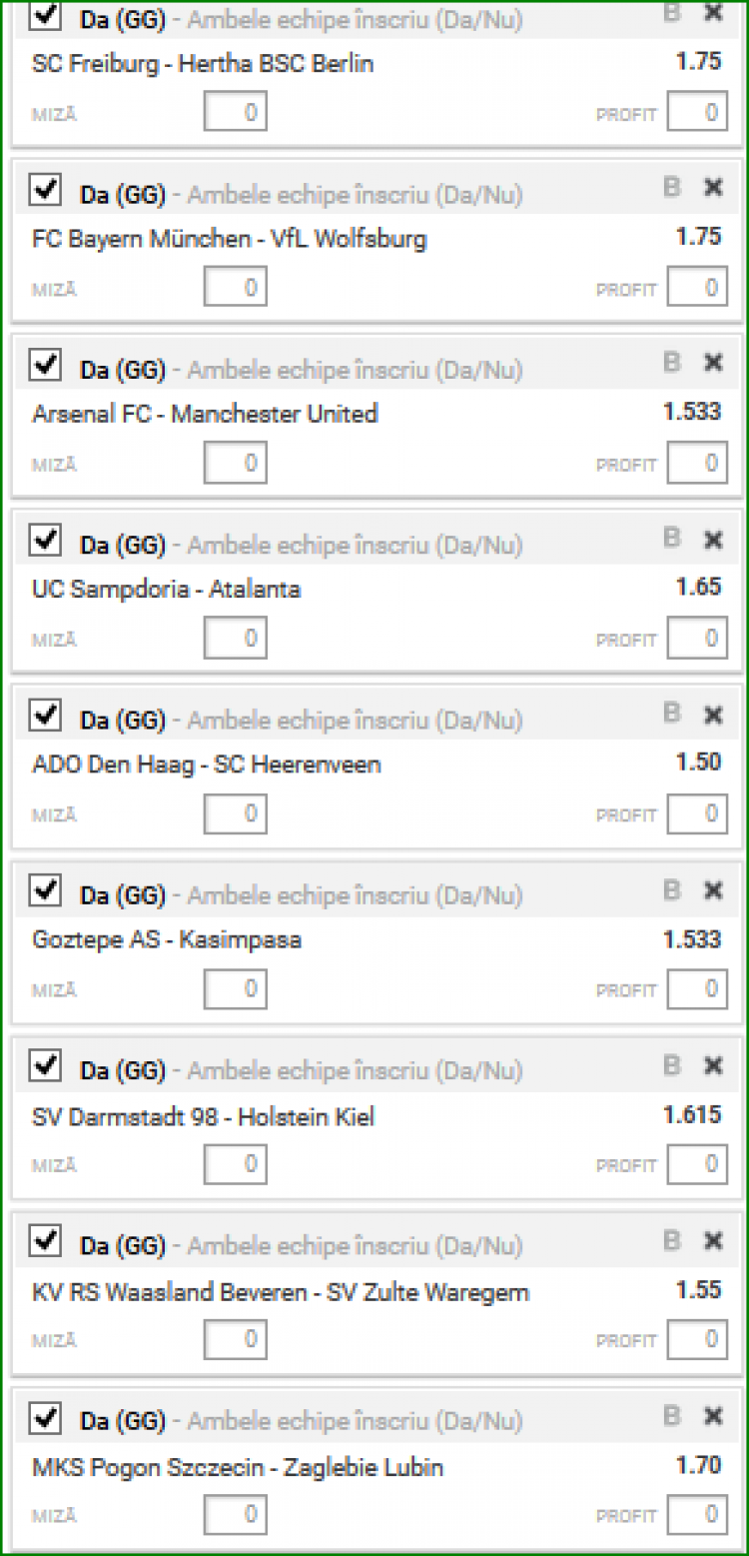Deselect the Goztepe AS - Kasimpasa checkbox
The image size is (749, 1556).
point(46,890)
